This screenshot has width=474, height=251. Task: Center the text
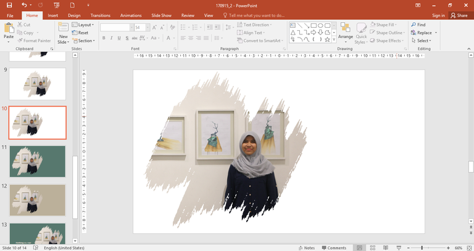coord(191,38)
